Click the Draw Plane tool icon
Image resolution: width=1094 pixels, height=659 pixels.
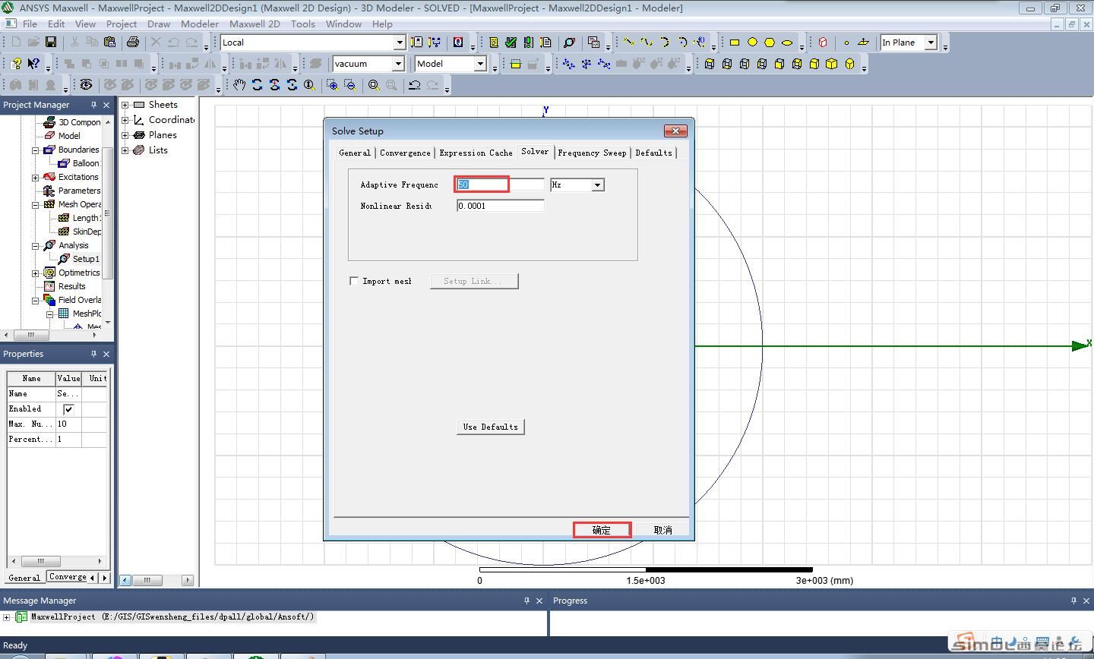point(864,42)
